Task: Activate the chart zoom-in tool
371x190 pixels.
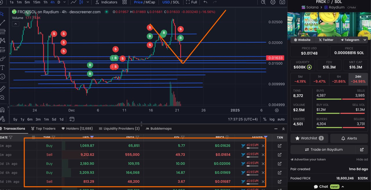Action: point(2,97)
